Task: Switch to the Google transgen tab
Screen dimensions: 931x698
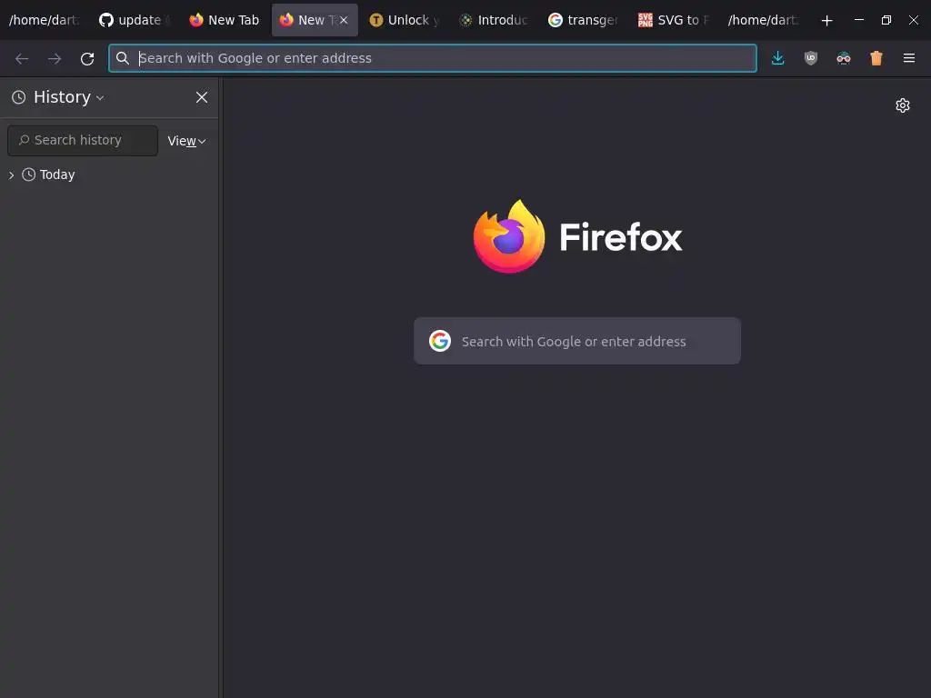Action: click(585, 20)
